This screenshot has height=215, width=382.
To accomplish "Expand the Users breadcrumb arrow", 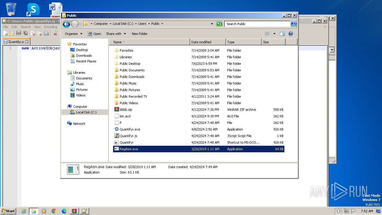I will 149,24.
